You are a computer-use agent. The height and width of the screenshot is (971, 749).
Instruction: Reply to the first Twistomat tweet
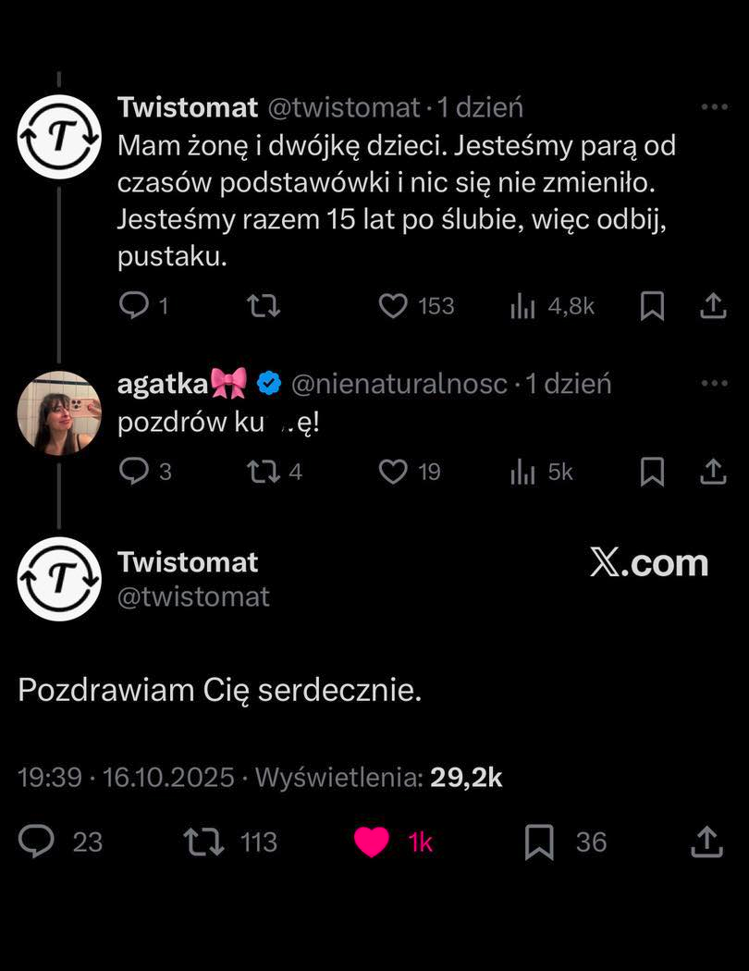134,305
